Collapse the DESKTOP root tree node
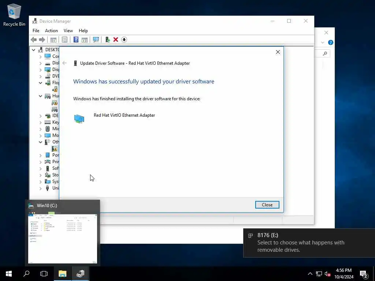The width and height of the screenshot is (375, 281). tap(34, 50)
